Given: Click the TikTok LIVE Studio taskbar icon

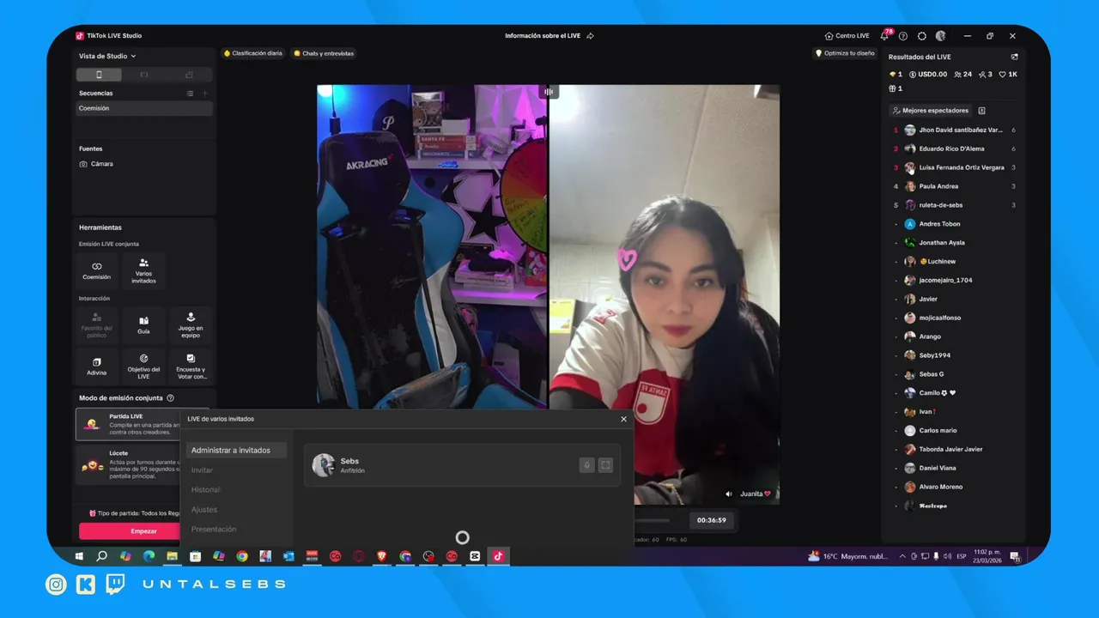Looking at the screenshot, I should tap(498, 556).
